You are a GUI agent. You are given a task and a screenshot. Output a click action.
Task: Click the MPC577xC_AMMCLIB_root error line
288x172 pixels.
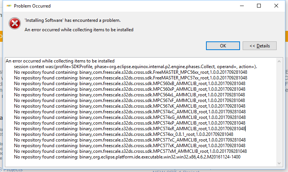[130, 140]
